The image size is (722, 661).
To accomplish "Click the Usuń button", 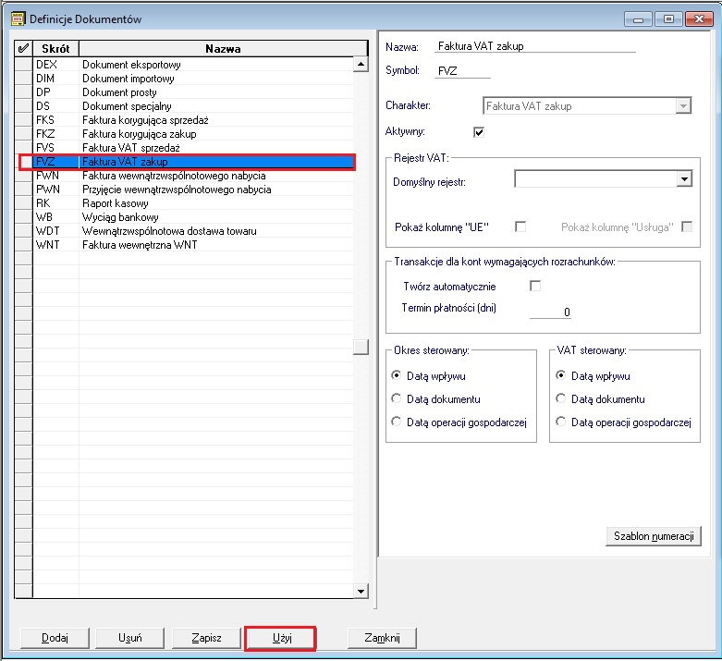I will [129, 638].
